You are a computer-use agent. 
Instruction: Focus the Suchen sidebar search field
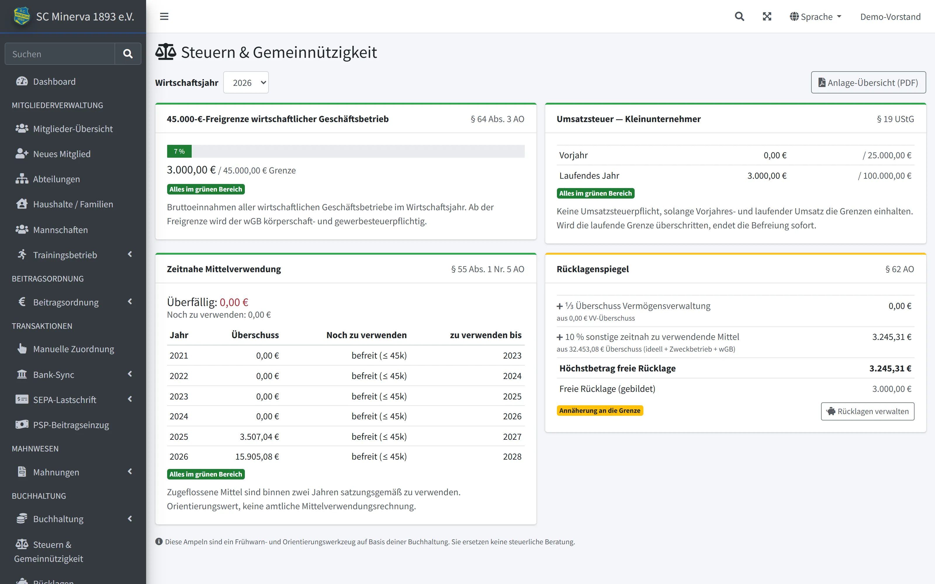(x=60, y=54)
